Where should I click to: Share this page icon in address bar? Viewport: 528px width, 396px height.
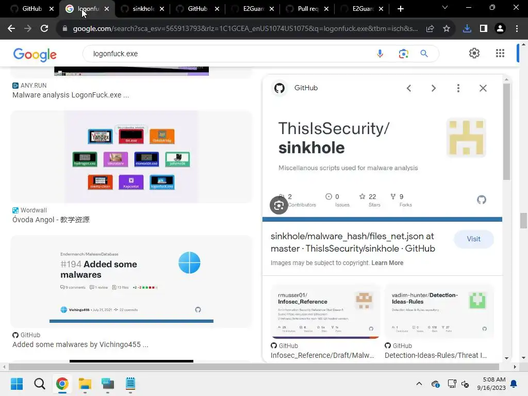point(430,29)
